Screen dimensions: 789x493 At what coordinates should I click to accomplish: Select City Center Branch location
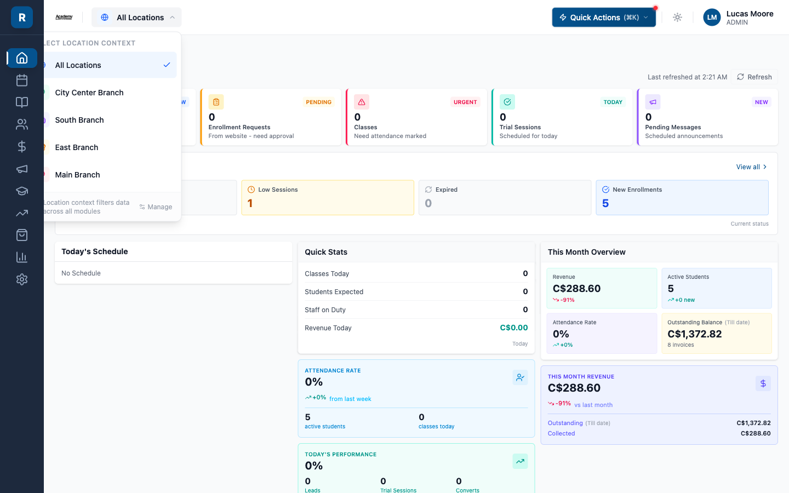coord(110,93)
